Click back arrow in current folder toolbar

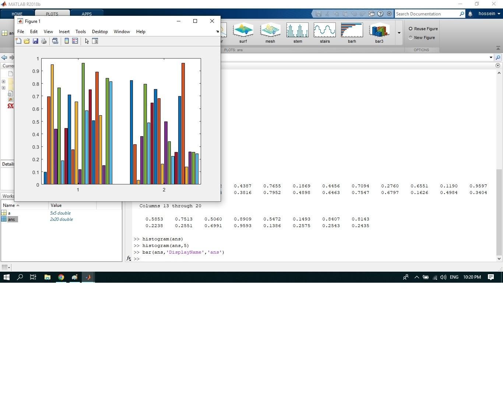coord(4,57)
